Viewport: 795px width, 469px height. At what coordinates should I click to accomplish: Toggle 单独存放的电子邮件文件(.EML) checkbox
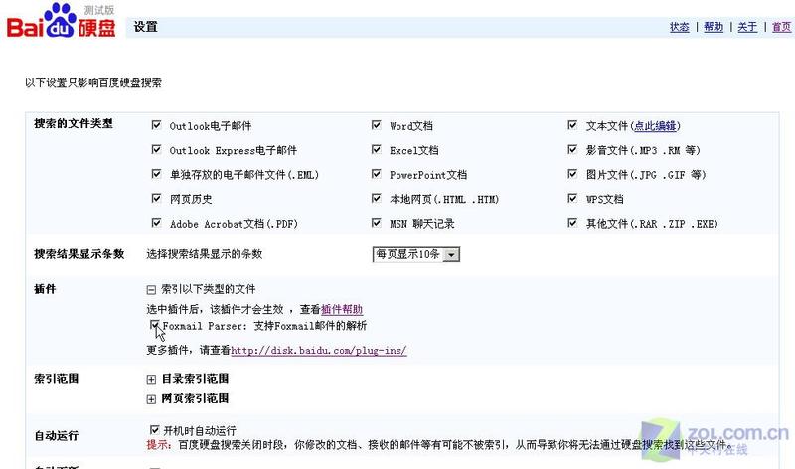click(157, 174)
